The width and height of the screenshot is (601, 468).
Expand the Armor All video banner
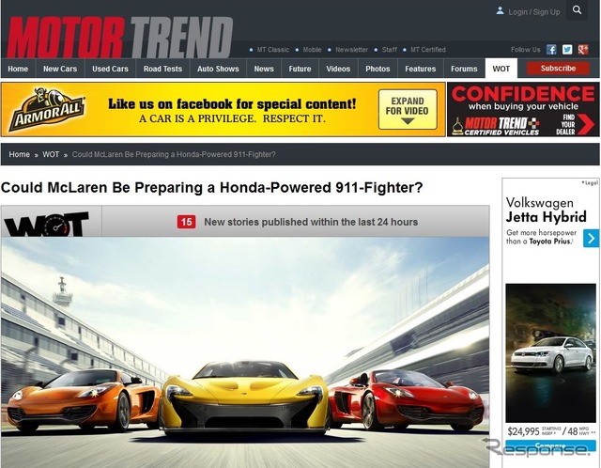tap(408, 110)
